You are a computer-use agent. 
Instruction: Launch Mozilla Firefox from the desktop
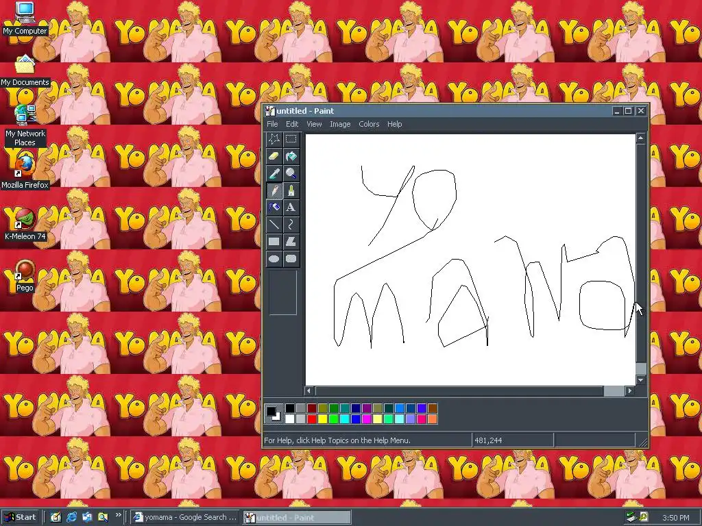point(25,172)
